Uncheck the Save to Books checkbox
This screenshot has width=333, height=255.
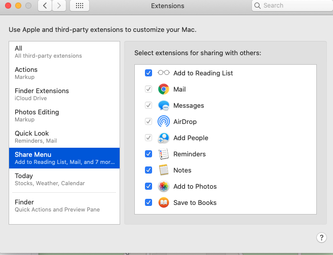click(149, 202)
